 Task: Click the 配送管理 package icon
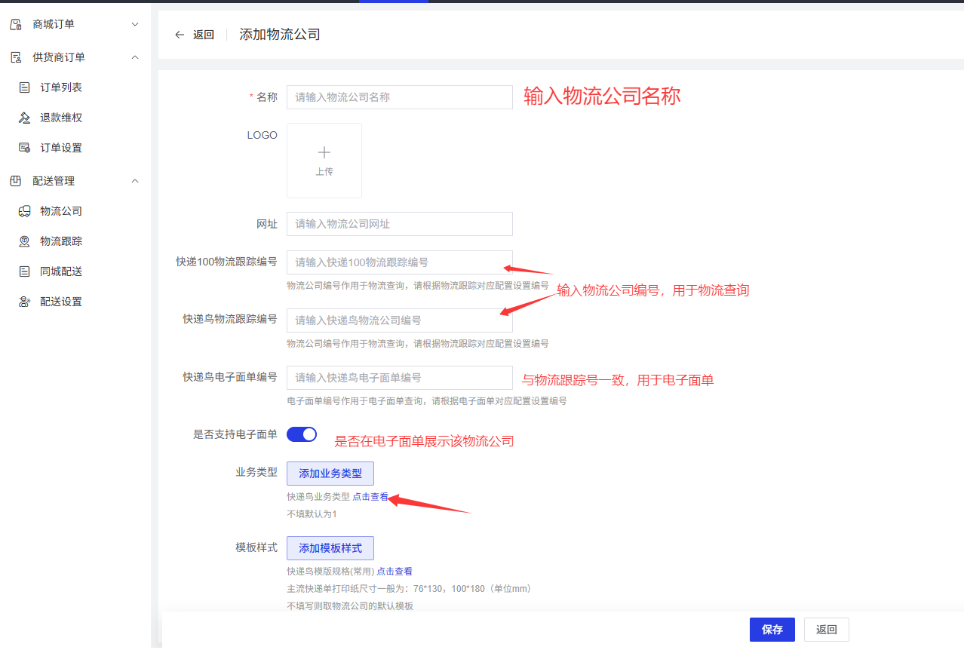pyautogui.click(x=15, y=181)
